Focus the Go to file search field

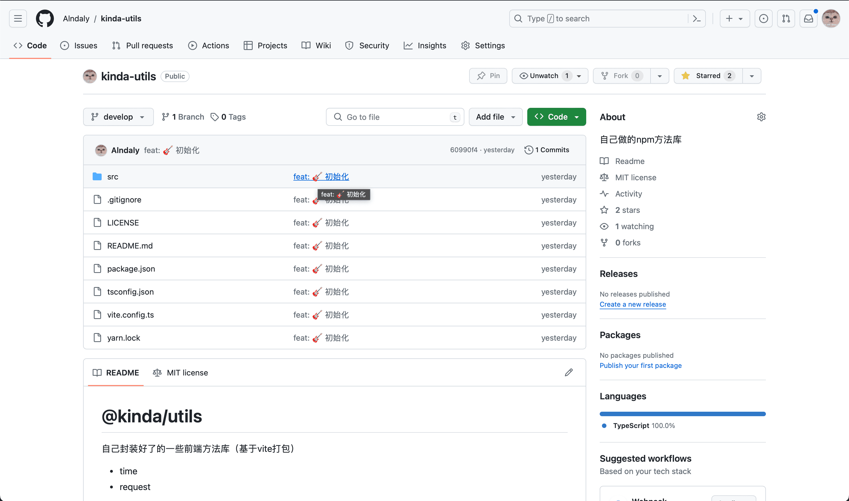click(395, 117)
